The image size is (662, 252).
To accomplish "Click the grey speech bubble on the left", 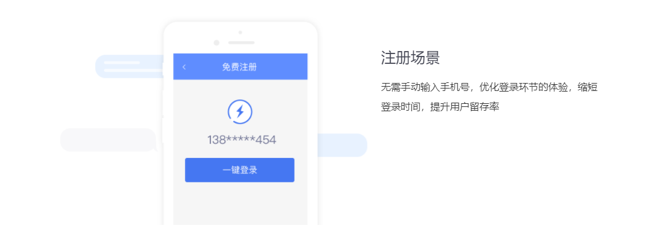I will tap(109, 140).
